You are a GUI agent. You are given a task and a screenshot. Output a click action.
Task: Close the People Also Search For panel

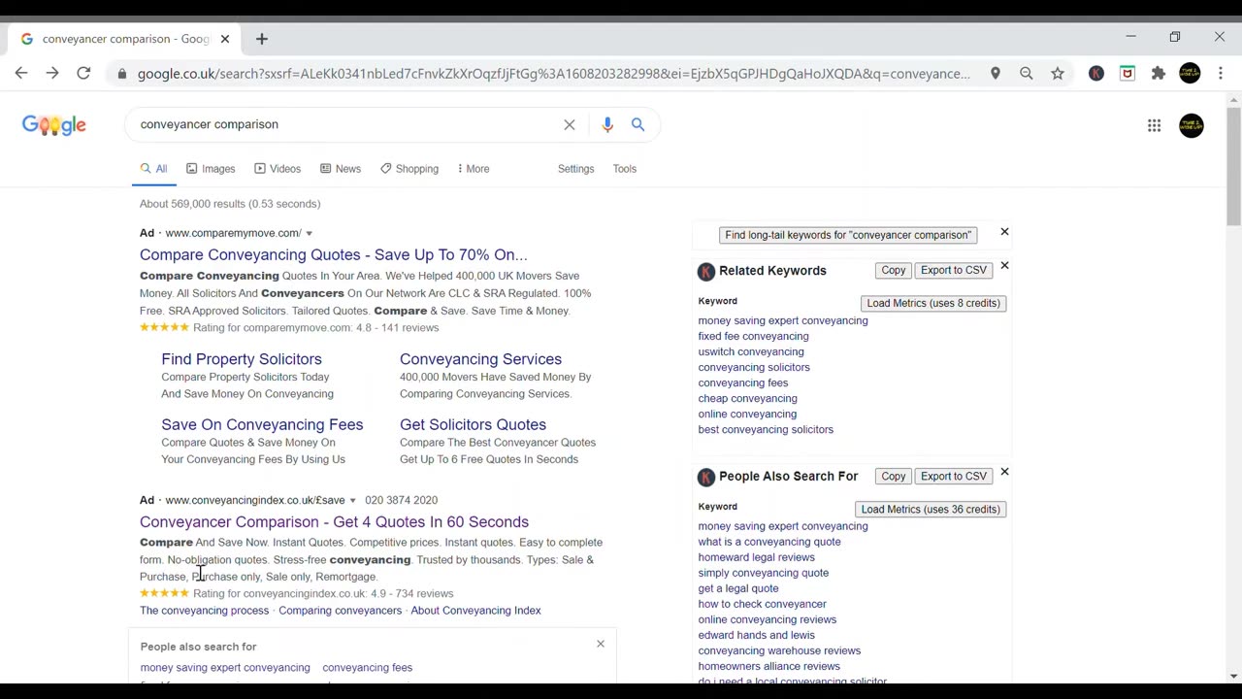1004,472
